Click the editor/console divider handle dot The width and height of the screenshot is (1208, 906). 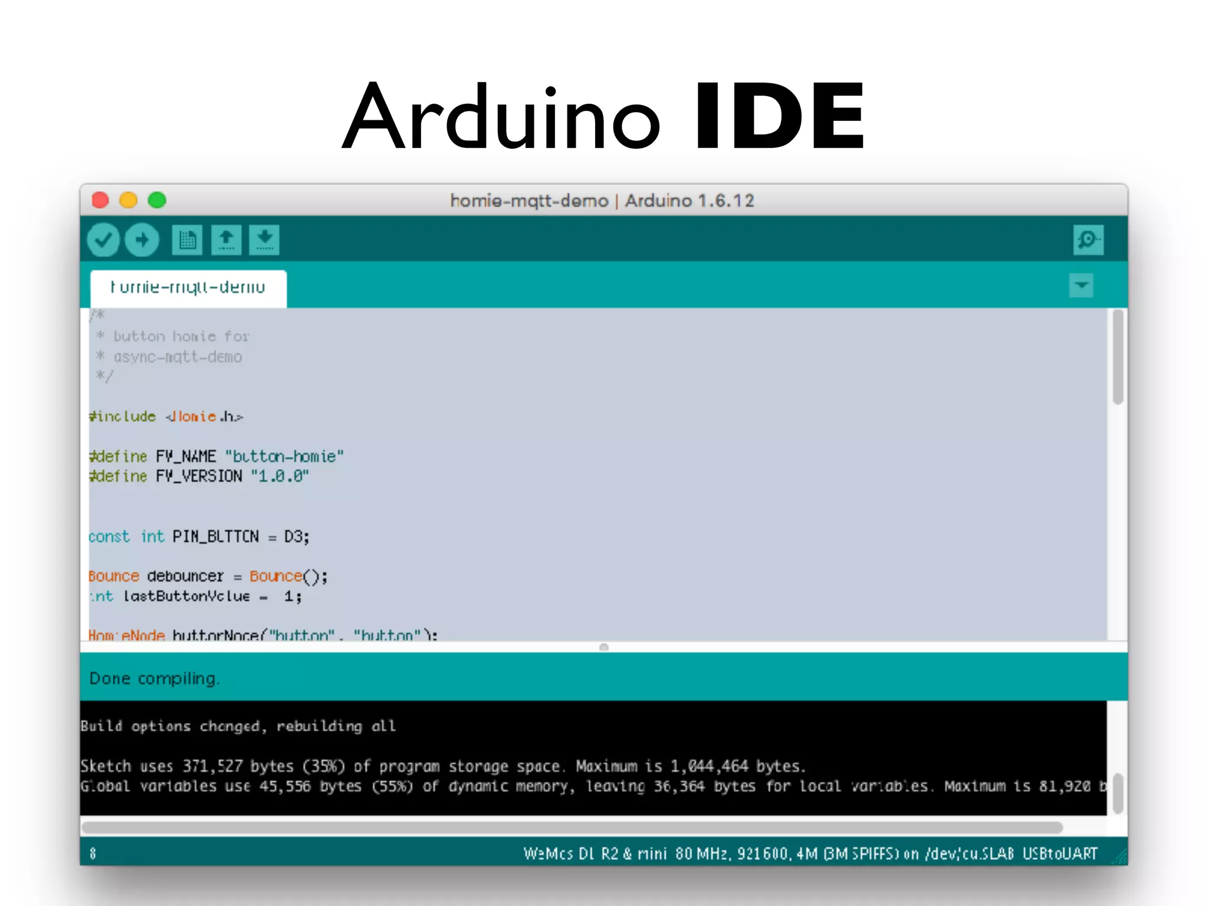(603, 647)
